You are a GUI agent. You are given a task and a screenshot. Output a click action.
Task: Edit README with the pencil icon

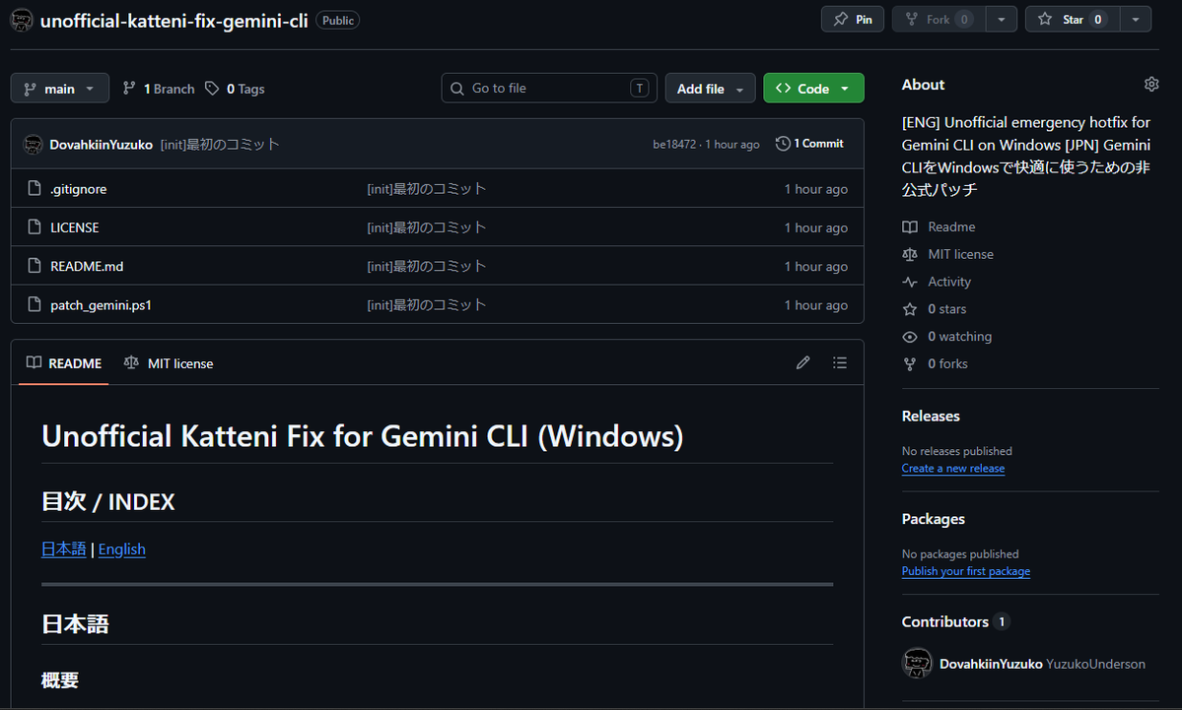802,363
